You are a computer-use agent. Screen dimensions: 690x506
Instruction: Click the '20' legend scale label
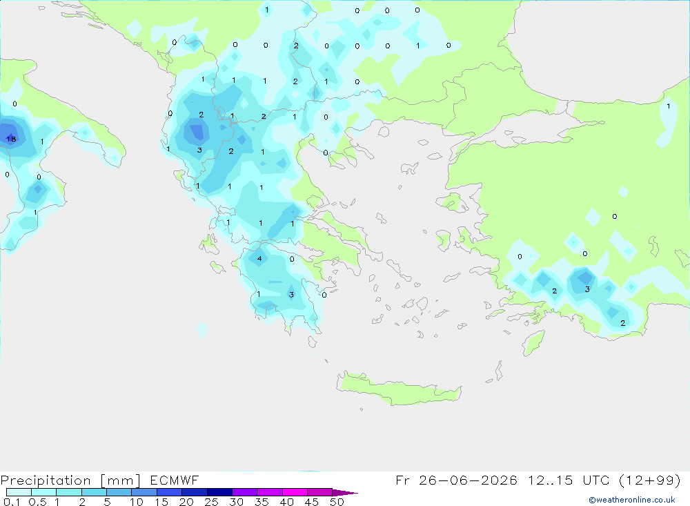click(186, 502)
